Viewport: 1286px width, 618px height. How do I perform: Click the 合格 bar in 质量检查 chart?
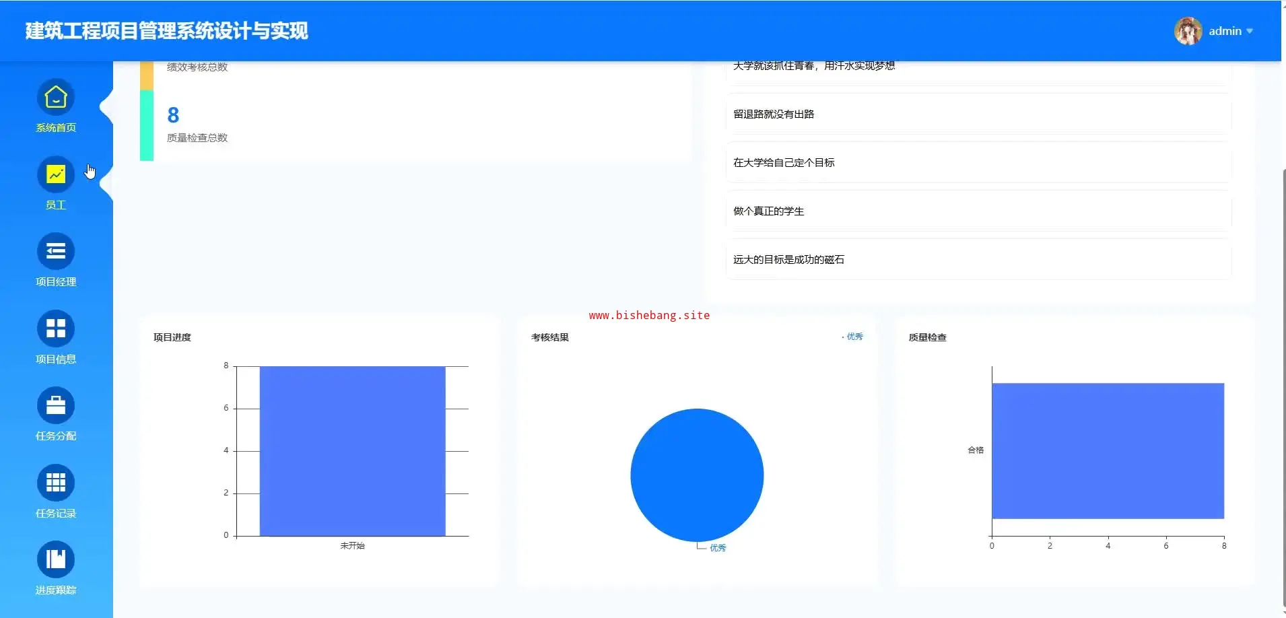[x=1108, y=451]
